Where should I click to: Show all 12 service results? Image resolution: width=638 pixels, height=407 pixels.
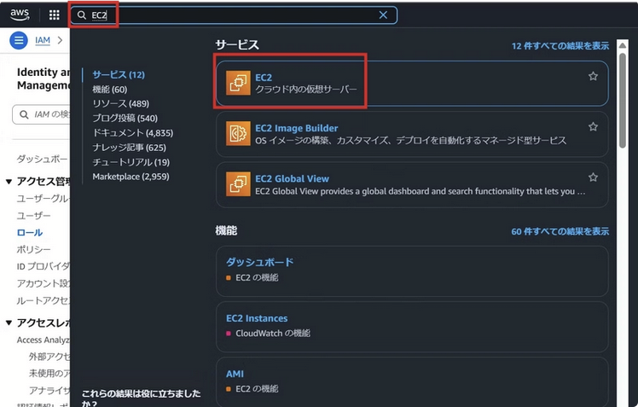click(560, 46)
